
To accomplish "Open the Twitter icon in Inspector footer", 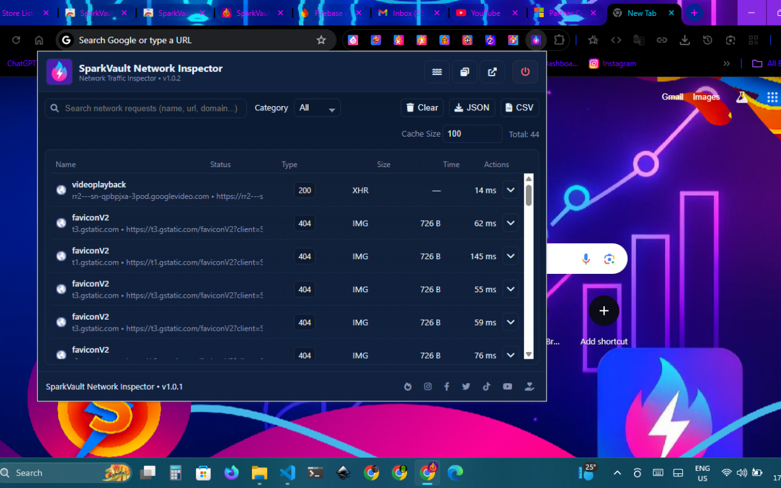I will 466,387.
